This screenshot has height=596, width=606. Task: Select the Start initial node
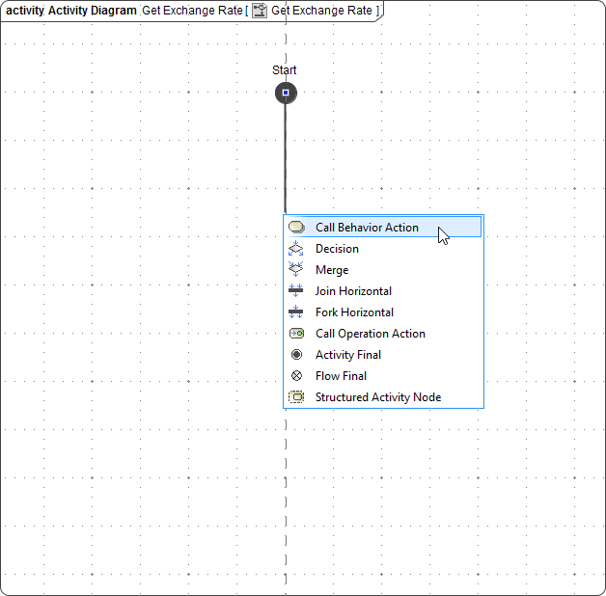(285, 93)
